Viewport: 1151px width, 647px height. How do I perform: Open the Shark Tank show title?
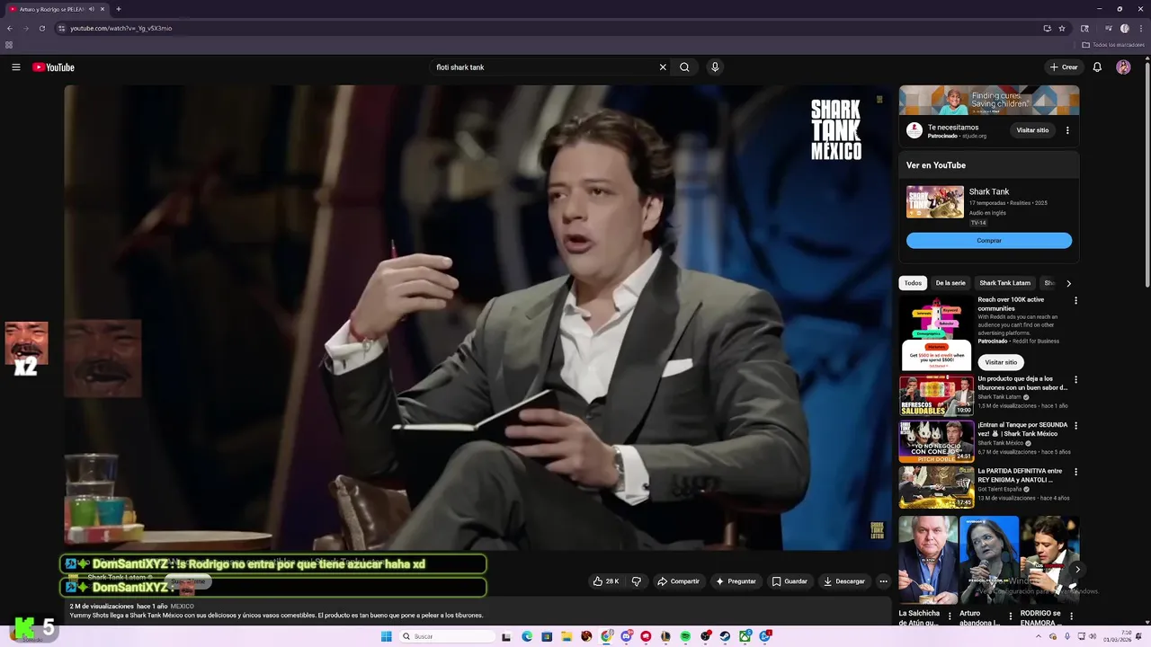pos(989,191)
